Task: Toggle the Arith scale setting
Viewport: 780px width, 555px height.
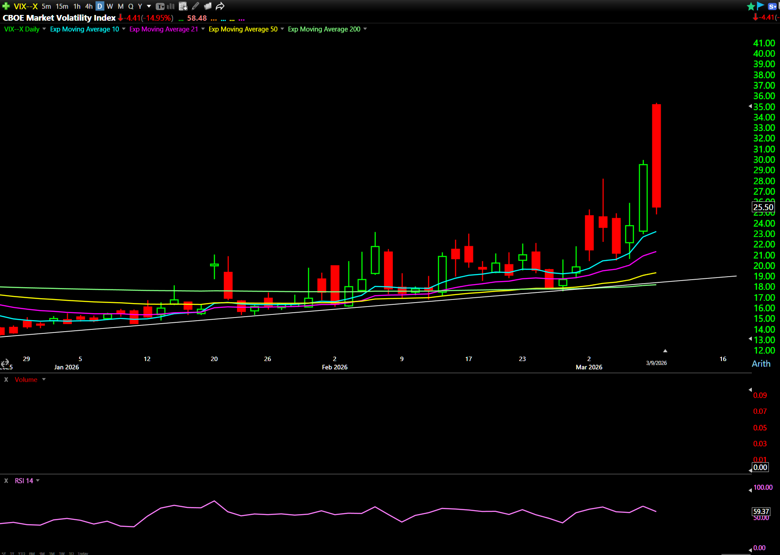Action: tap(761, 364)
